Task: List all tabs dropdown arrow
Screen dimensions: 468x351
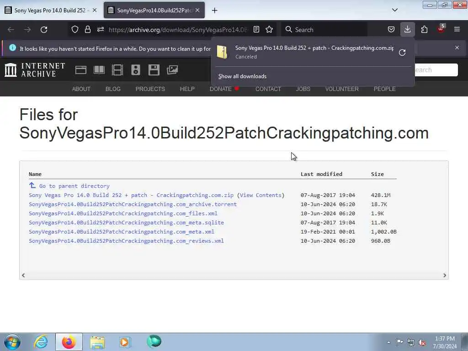Action: click(395, 10)
